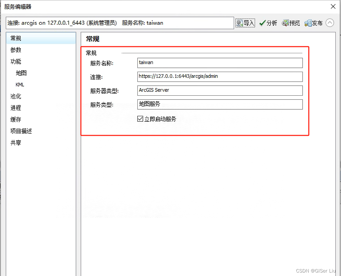341x276 pixels.
Task: Toggle the 立即启动服务 checkbox
Action: pyautogui.click(x=140, y=119)
